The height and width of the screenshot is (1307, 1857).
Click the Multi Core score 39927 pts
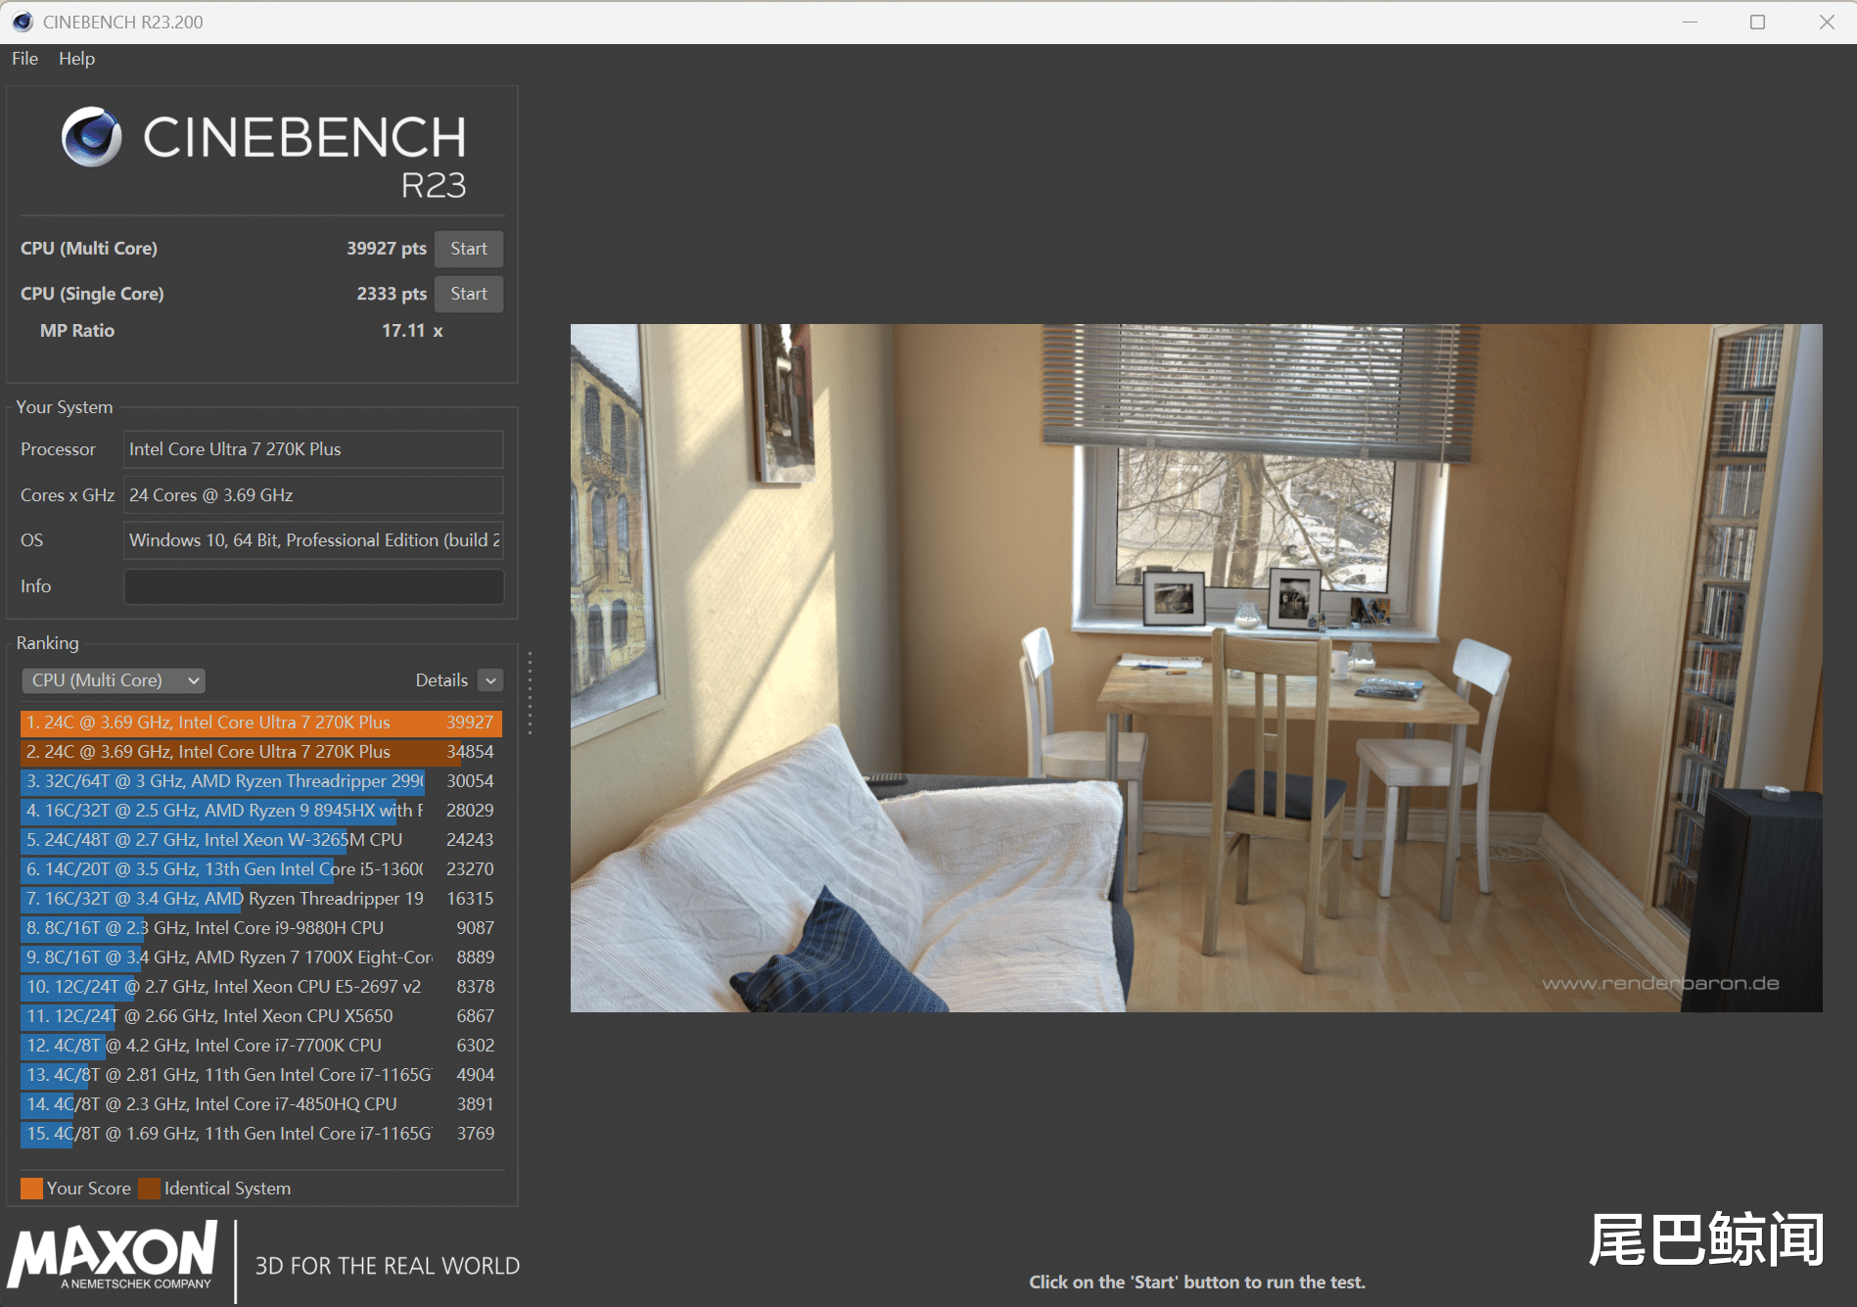[x=387, y=249]
